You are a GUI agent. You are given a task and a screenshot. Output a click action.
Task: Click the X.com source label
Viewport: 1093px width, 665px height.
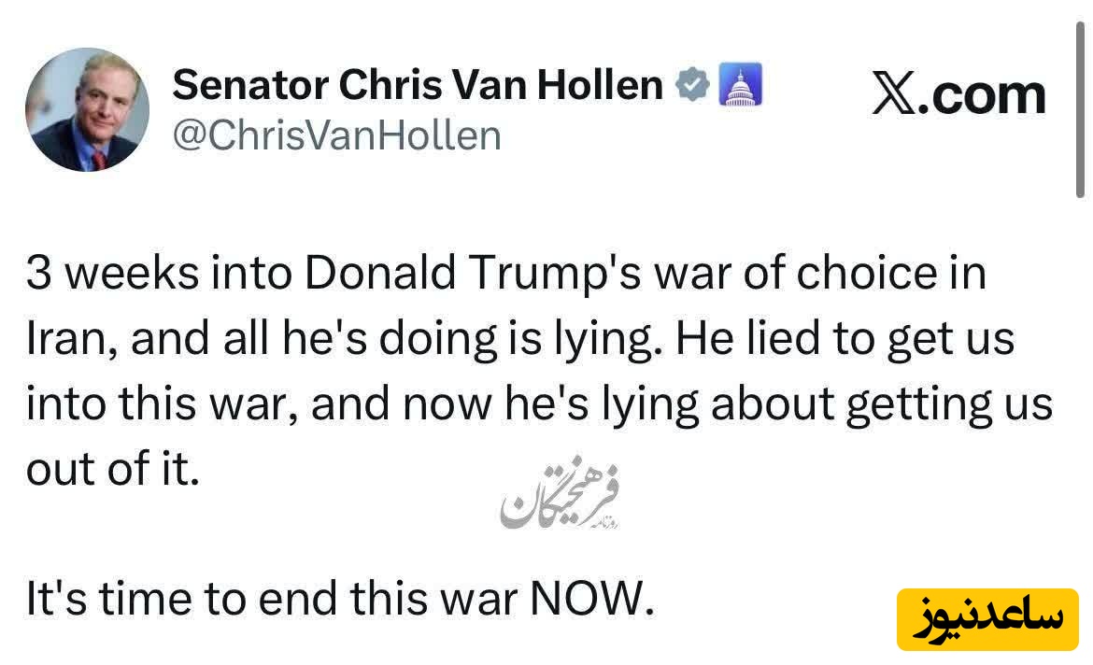pyautogui.click(x=959, y=96)
